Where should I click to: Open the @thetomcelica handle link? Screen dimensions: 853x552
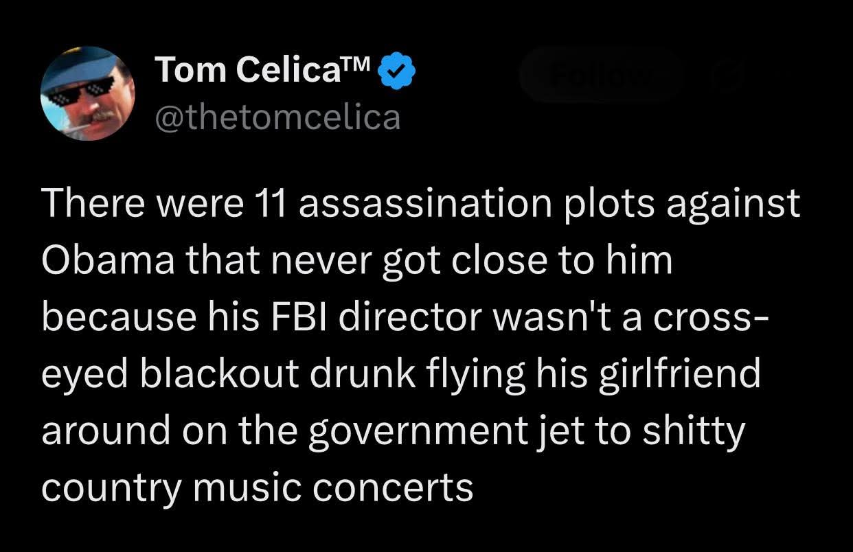pyautogui.click(x=278, y=117)
